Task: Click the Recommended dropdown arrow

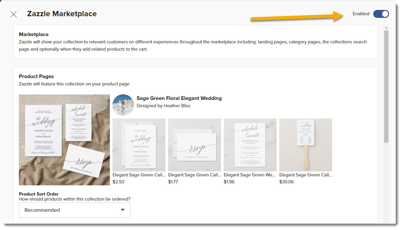Action: [123, 210]
